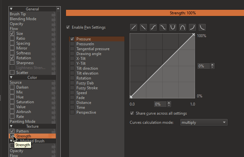Select Brush Tip in the General list
Image resolution: width=244 pixels, height=157 pixels.
[x=18, y=14]
